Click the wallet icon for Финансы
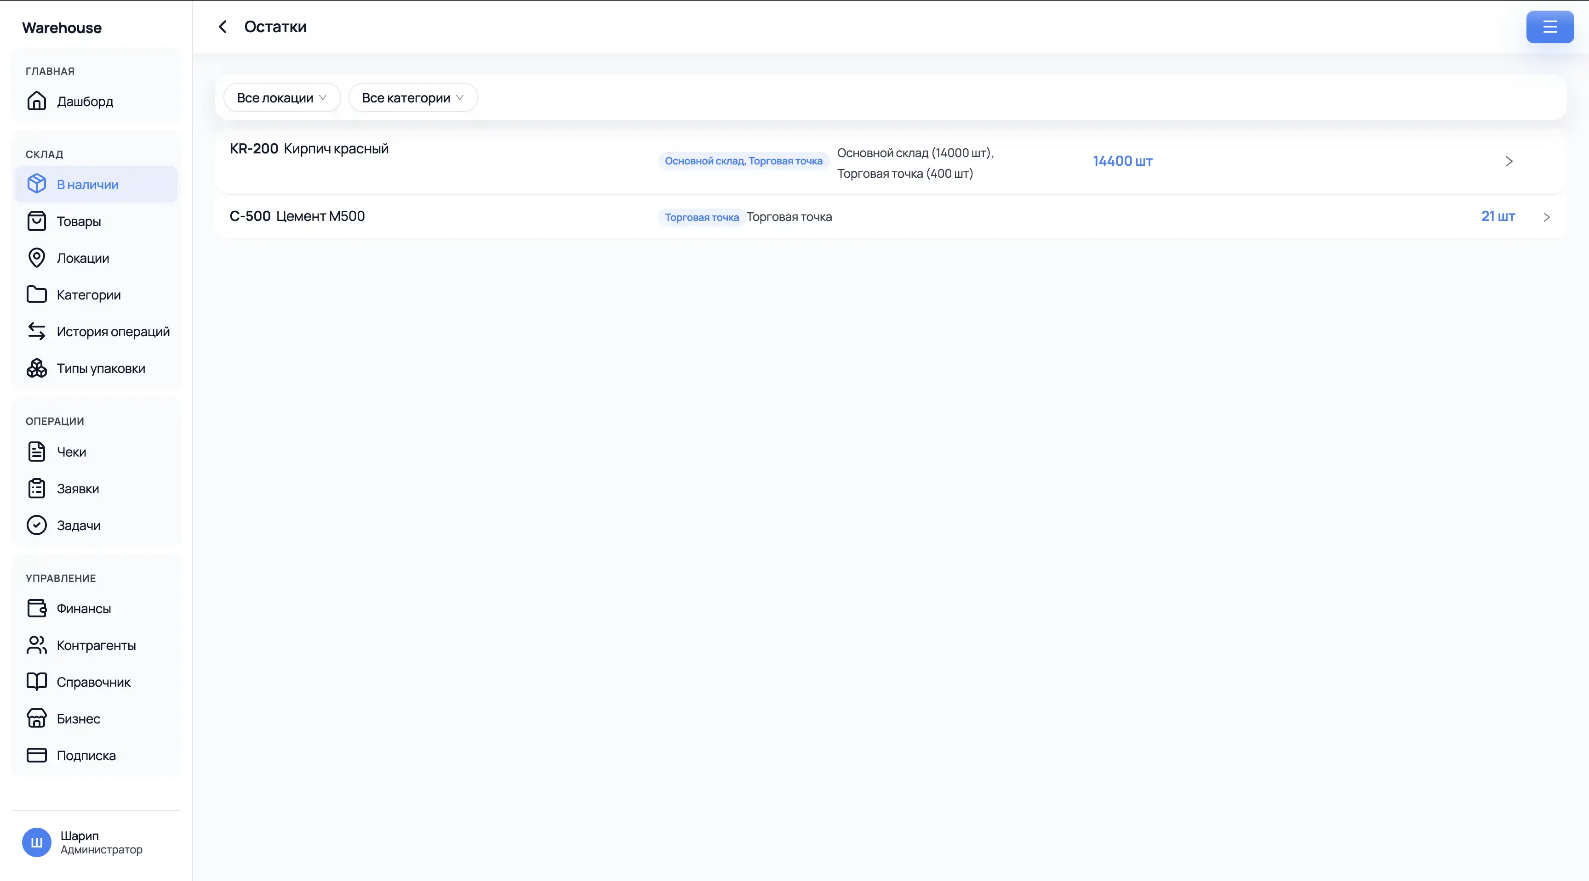Viewport: 1589px width, 881px height. pyautogui.click(x=36, y=608)
